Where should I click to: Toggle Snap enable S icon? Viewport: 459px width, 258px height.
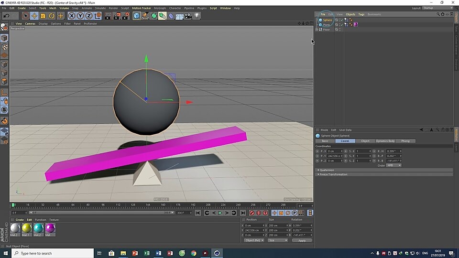(4, 110)
